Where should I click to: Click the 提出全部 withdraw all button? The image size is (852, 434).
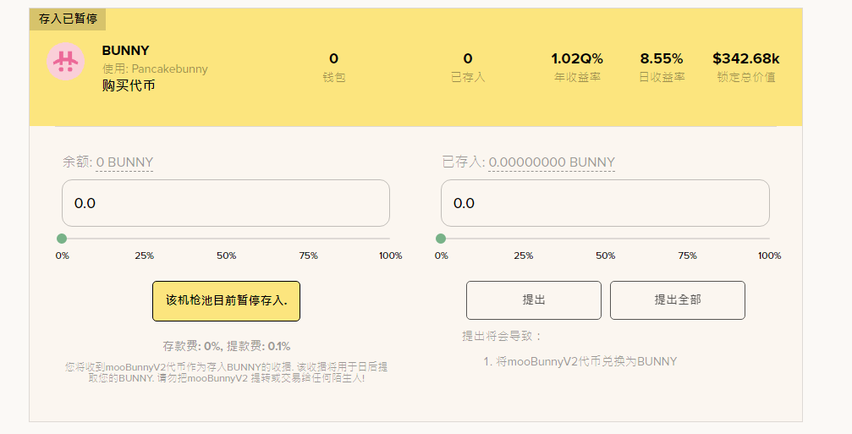click(677, 299)
